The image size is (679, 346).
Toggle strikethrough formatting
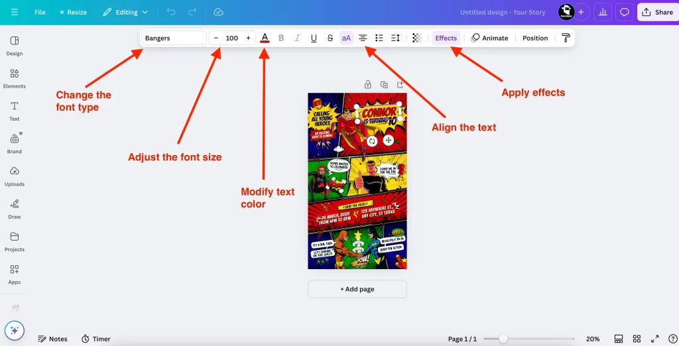point(330,38)
